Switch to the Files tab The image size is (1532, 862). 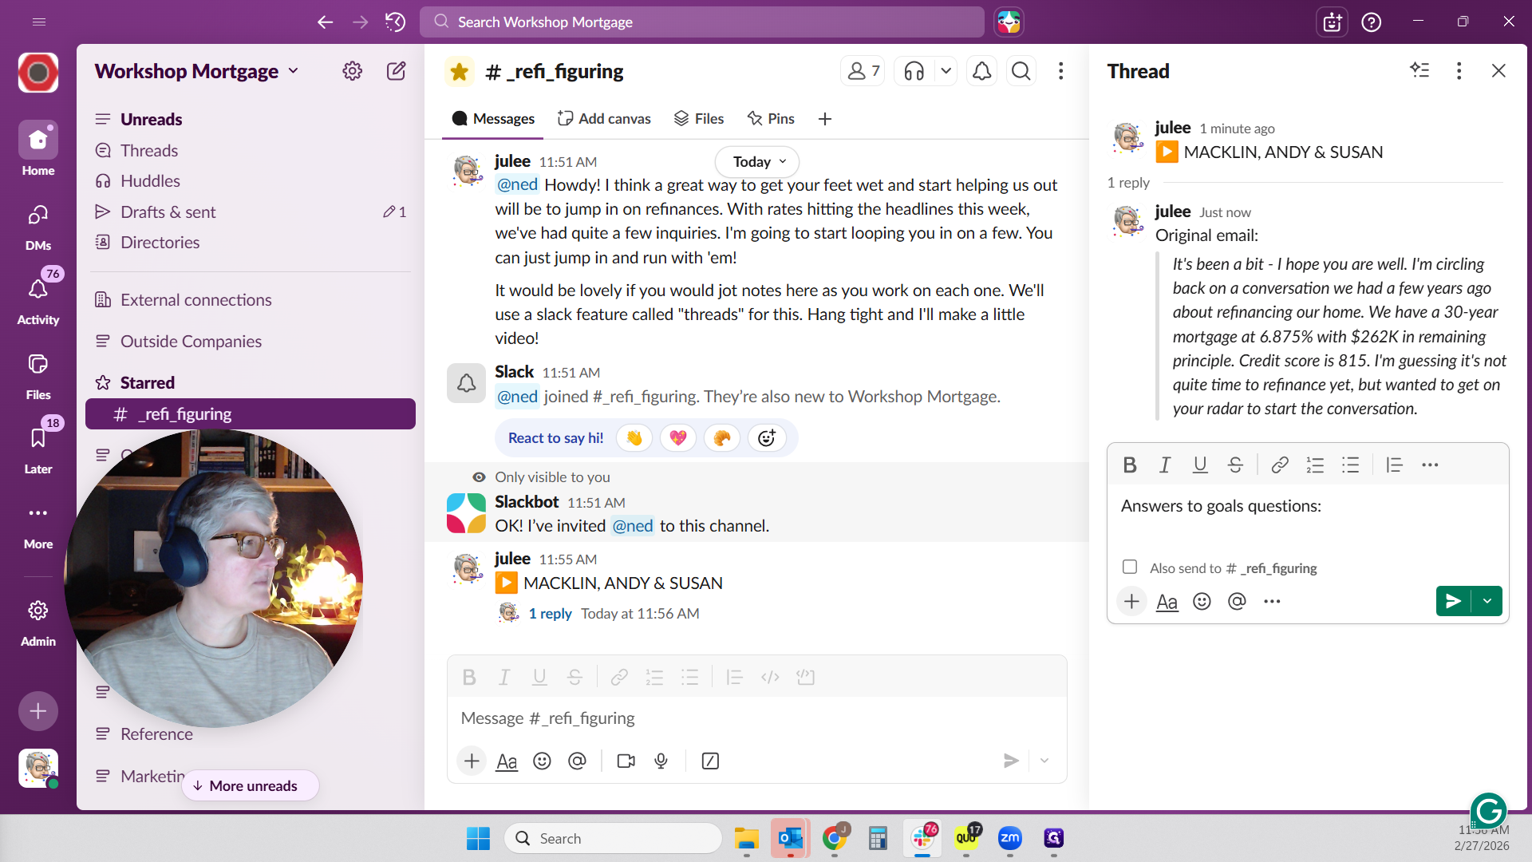click(x=699, y=119)
